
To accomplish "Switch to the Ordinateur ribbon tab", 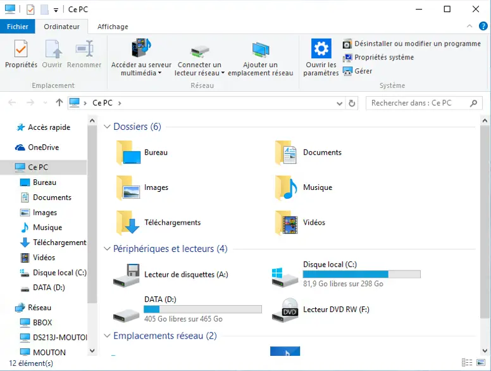I will (61, 27).
